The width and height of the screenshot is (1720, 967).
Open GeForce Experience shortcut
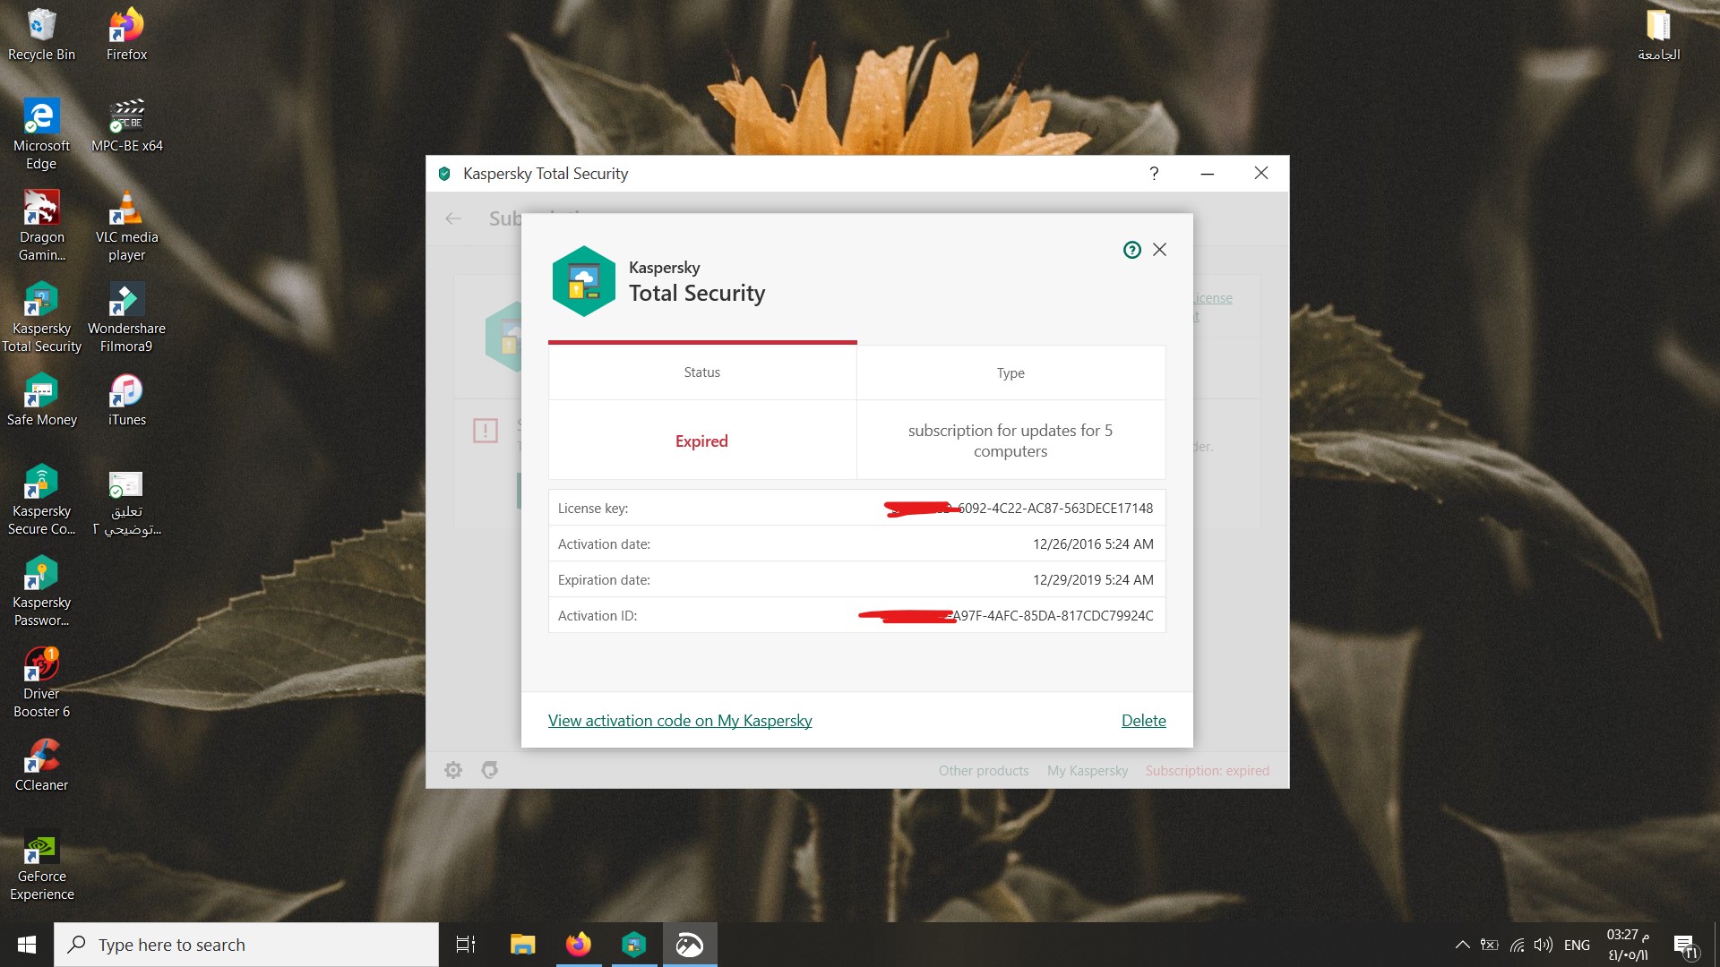pos(41,865)
